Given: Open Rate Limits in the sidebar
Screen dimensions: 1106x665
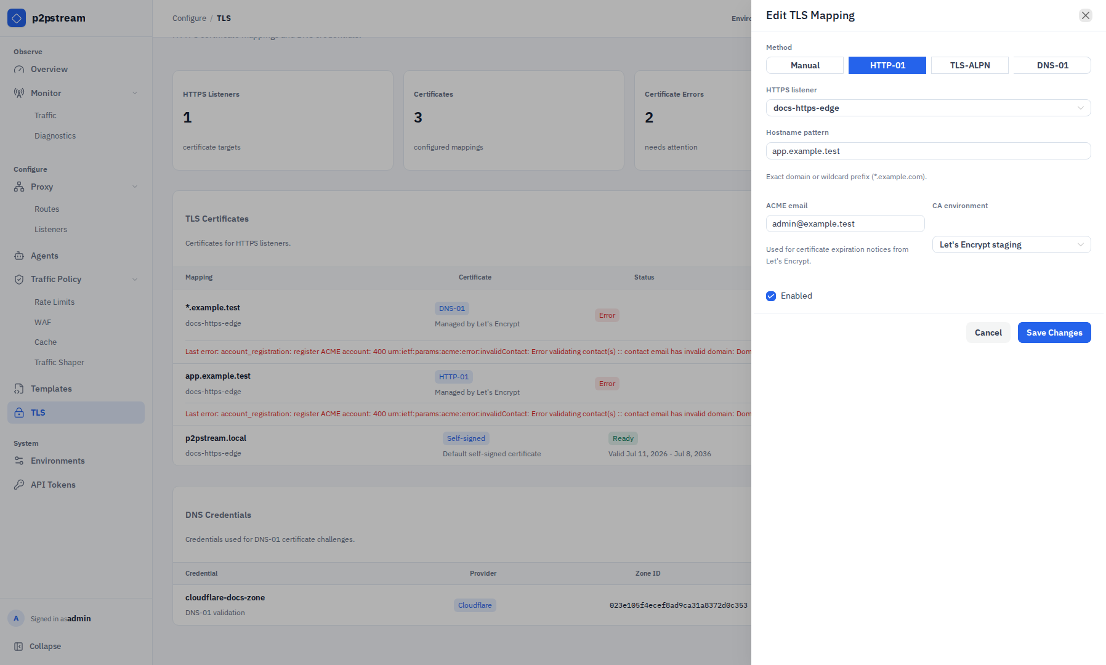Looking at the screenshot, I should [54, 302].
